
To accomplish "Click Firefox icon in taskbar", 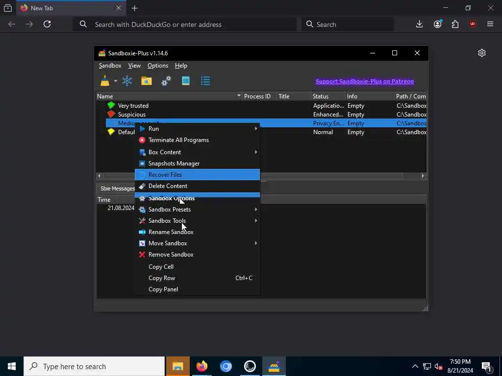I will point(201,366).
